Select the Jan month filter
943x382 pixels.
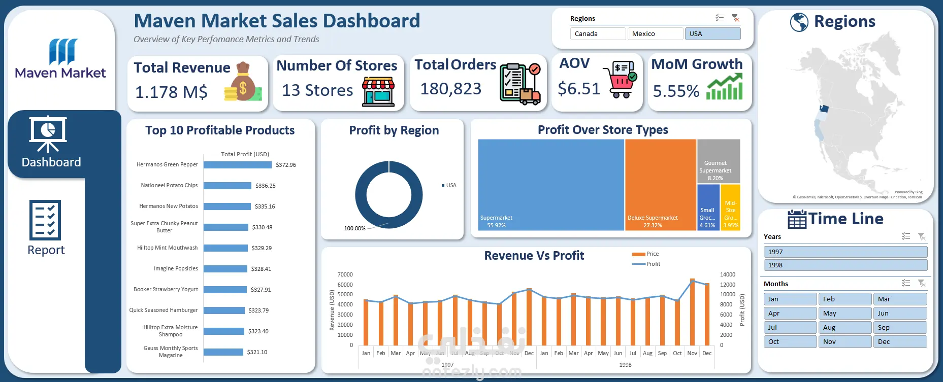pos(790,299)
